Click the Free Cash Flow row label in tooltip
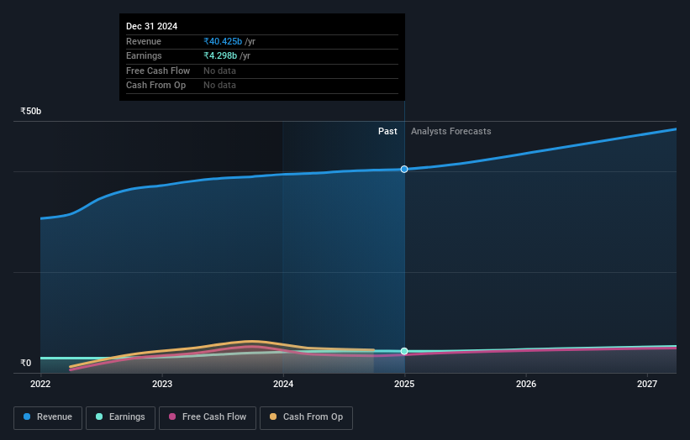This screenshot has width=690, height=440. 158,71
